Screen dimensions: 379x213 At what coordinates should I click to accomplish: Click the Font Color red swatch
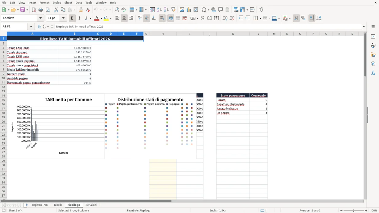tap(96, 18)
